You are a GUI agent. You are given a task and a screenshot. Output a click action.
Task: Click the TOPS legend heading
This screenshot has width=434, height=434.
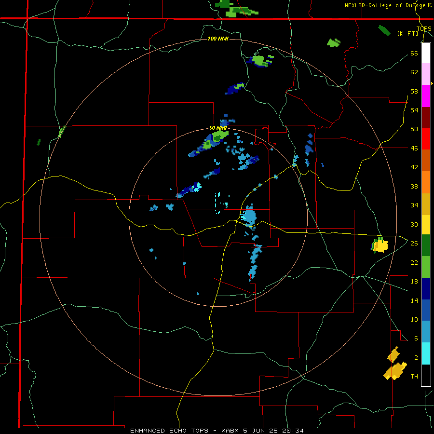[x=424, y=29]
